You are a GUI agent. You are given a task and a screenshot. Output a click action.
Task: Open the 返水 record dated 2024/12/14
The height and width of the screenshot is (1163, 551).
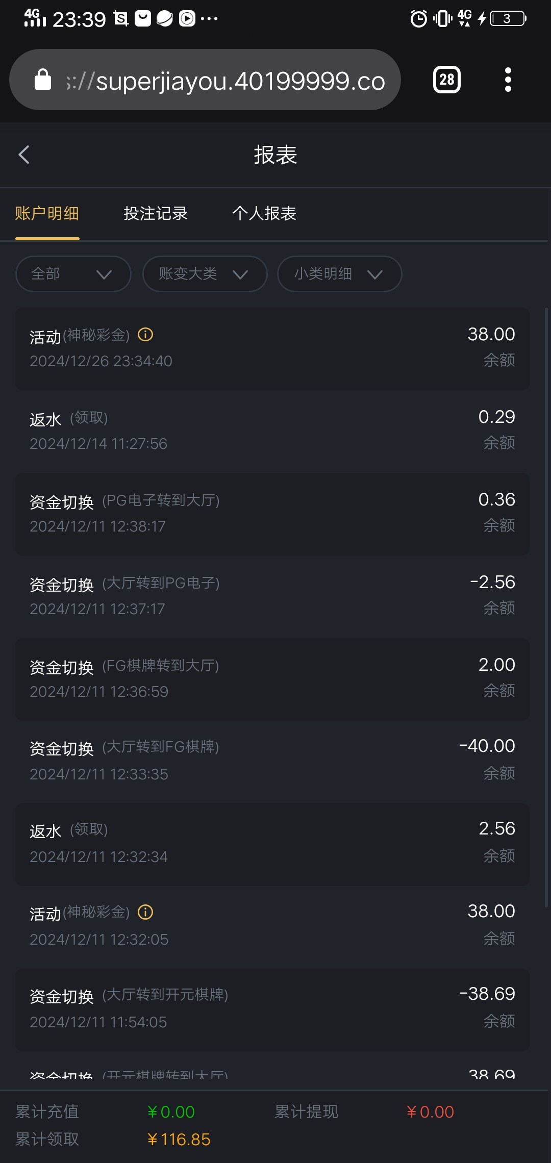(272, 431)
